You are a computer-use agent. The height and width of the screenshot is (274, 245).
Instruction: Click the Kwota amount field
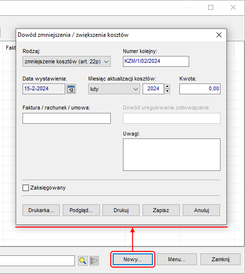click(200, 89)
